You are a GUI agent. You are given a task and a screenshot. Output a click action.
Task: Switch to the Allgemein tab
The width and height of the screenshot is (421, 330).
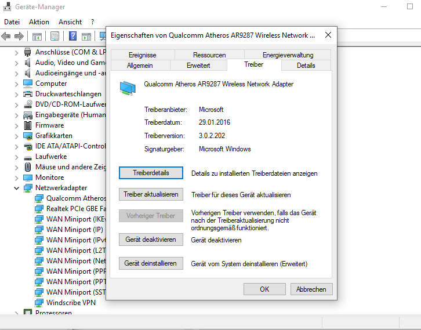140,66
